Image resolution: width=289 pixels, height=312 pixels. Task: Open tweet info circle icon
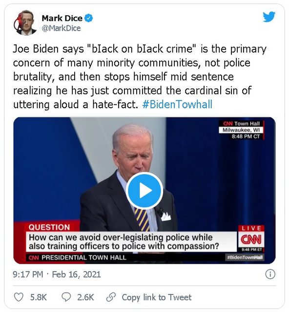coord(270,274)
